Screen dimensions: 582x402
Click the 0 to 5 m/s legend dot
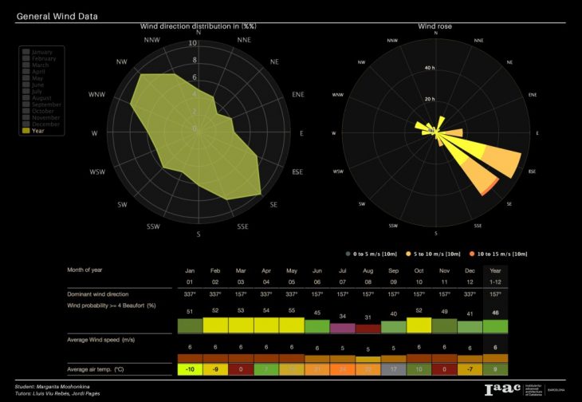(x=348, y=254)
